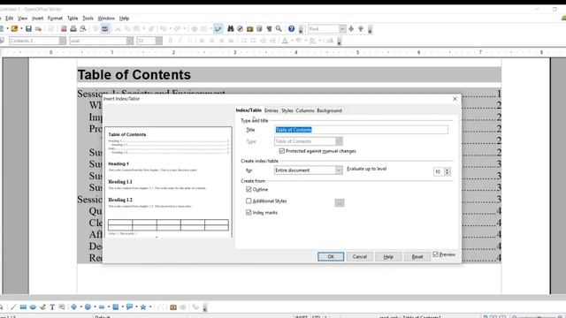Click the OK button
The image size is (566, 318).
pyautogui.click(x=331, y=257)
